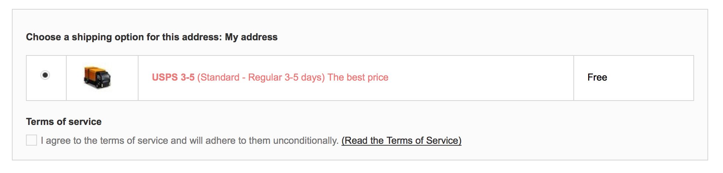Viewport: 723px width, 173px height.
Task: Click the bold USPS 3-5 carrier name
Action: point(173,77)
